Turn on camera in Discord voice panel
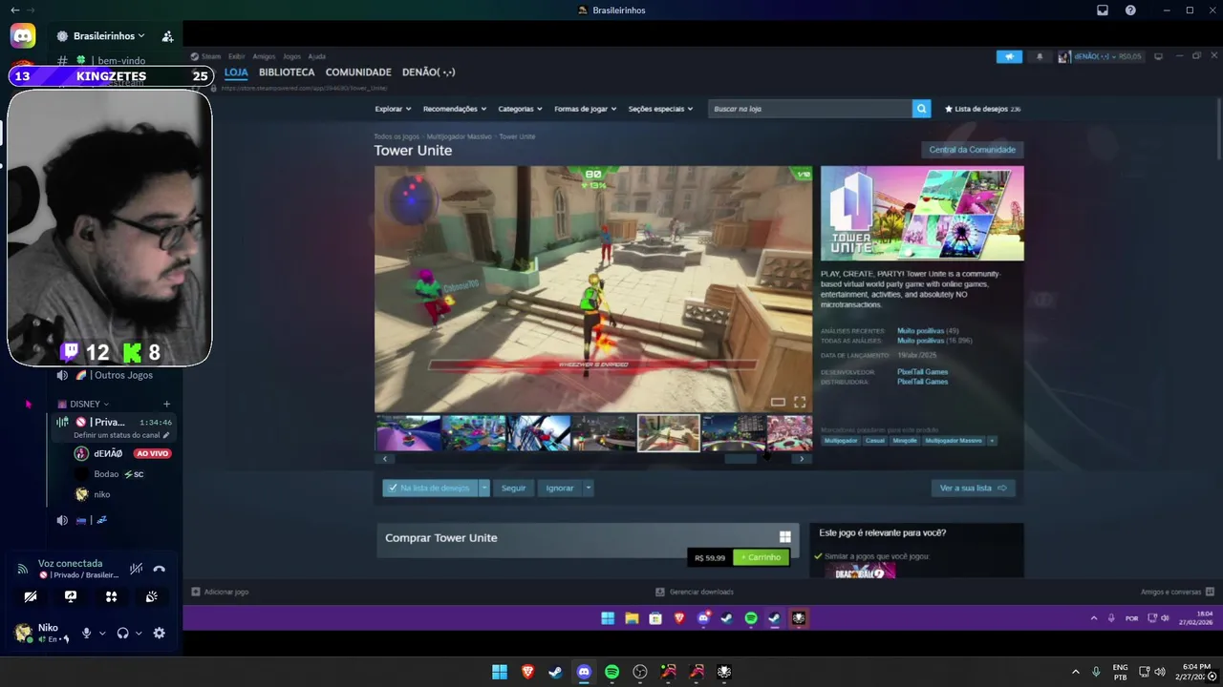Screen dimensions: 1223x687 pyautogui.click(x=31, y=596)
